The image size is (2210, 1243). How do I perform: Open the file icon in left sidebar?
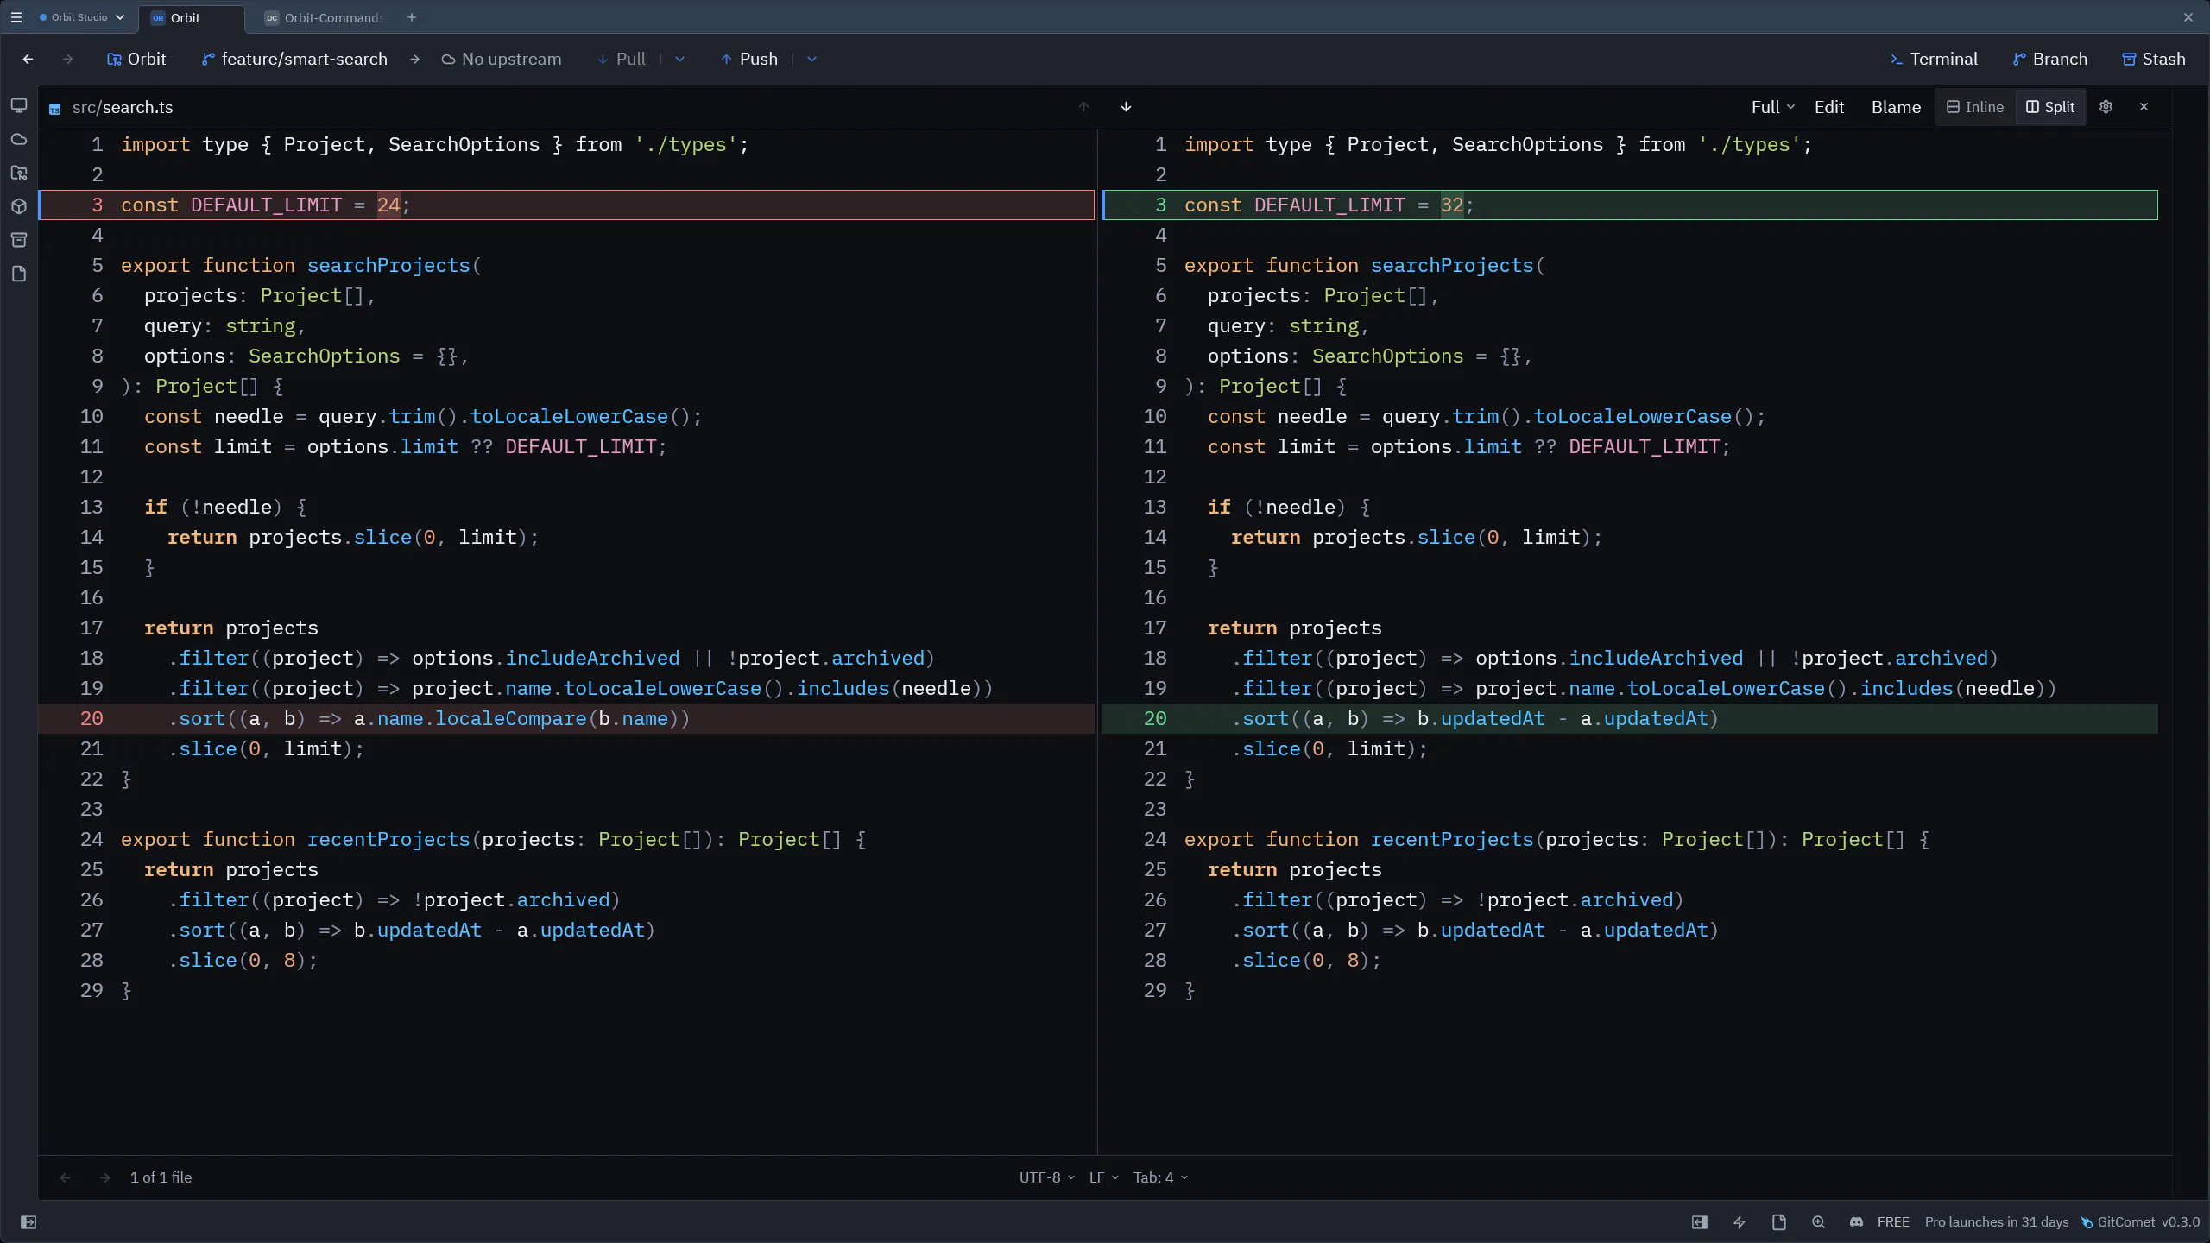pos(19,274)
